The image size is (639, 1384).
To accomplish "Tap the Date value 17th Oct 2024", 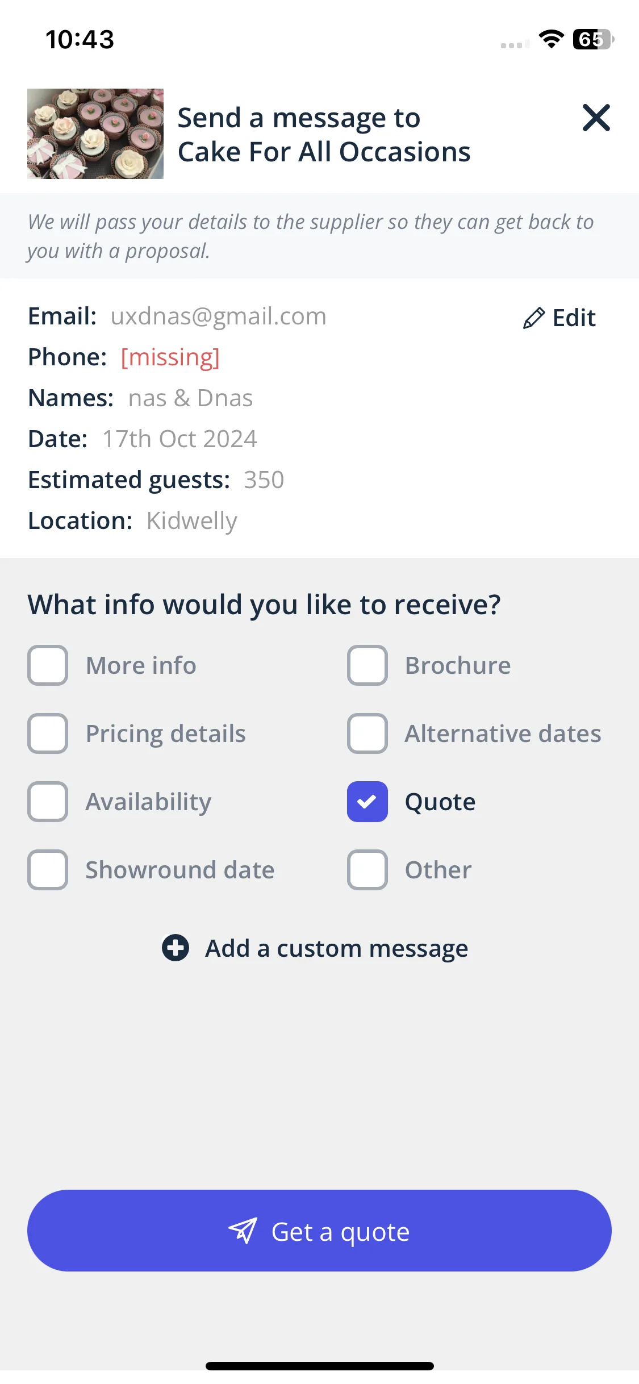I will [179, 439].
